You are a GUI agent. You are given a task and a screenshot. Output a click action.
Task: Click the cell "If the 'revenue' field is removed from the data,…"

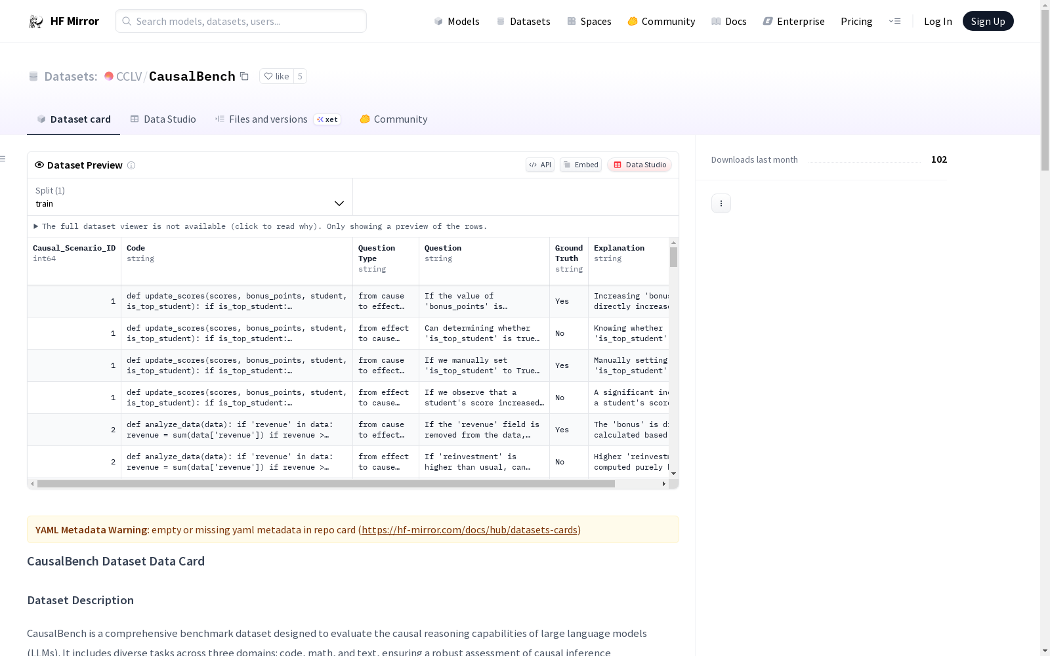484,430
